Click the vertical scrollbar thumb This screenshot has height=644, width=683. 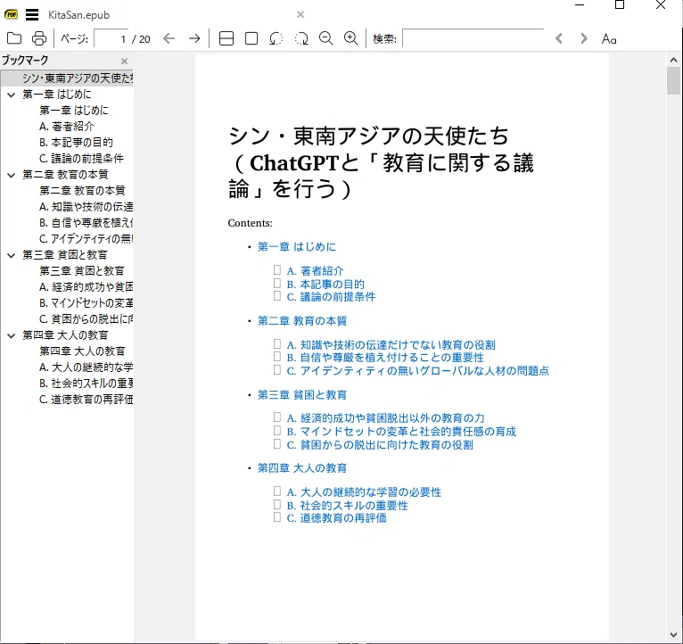(673, 80)
